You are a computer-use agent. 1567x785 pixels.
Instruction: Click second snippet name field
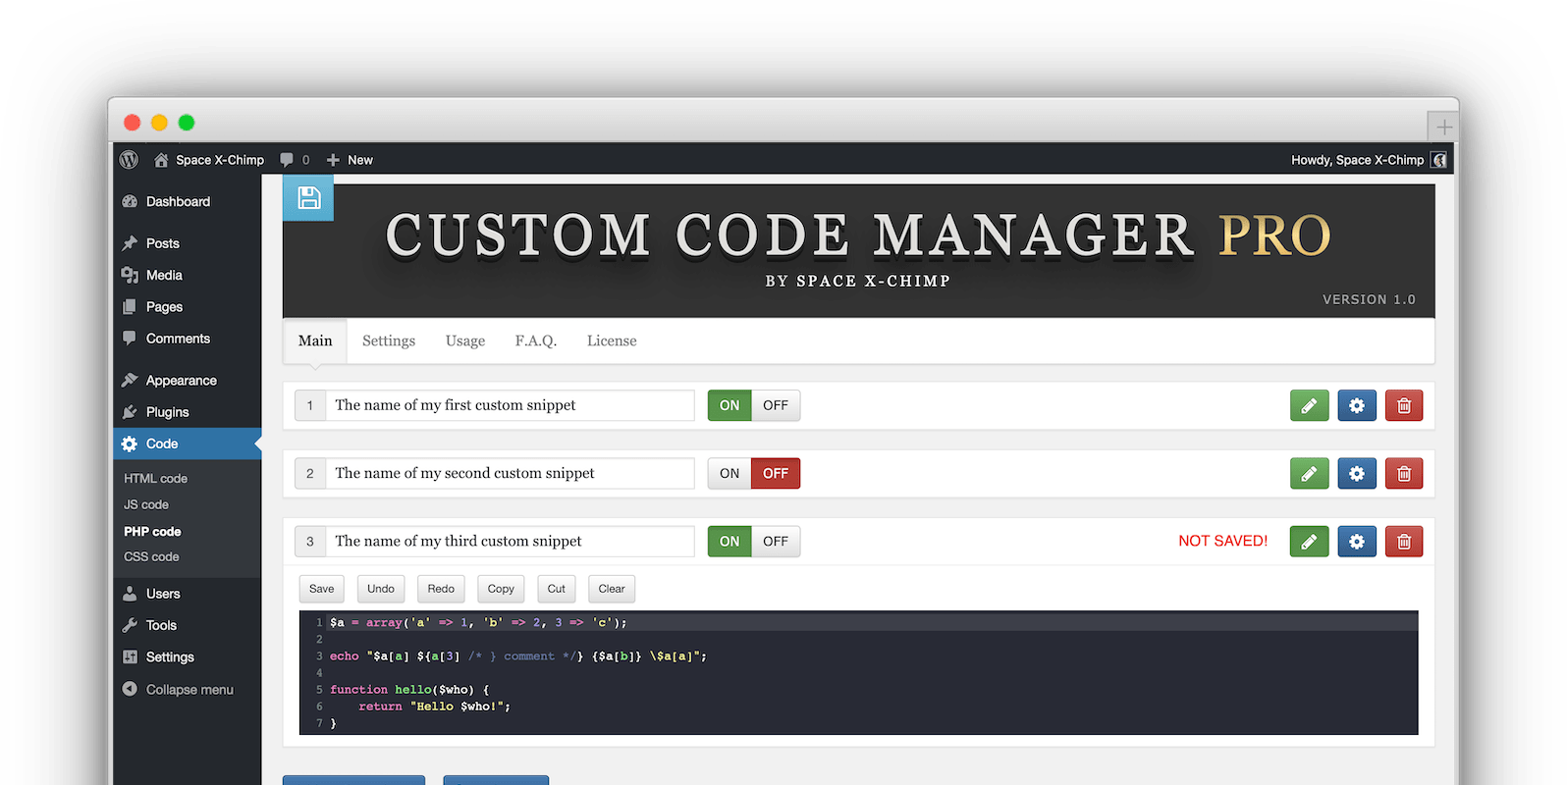click(x=510, y=473)
